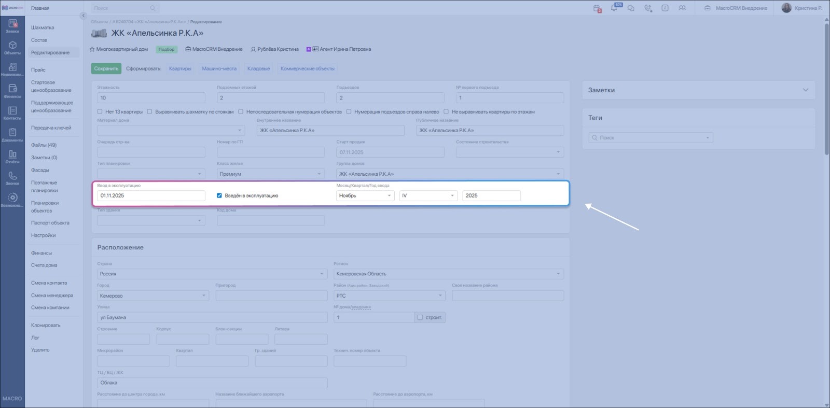Image resolution: width=830 pixels, height=408 pixels.
Task: Open Шахматка in the side menu
Action: pos(43,27)
